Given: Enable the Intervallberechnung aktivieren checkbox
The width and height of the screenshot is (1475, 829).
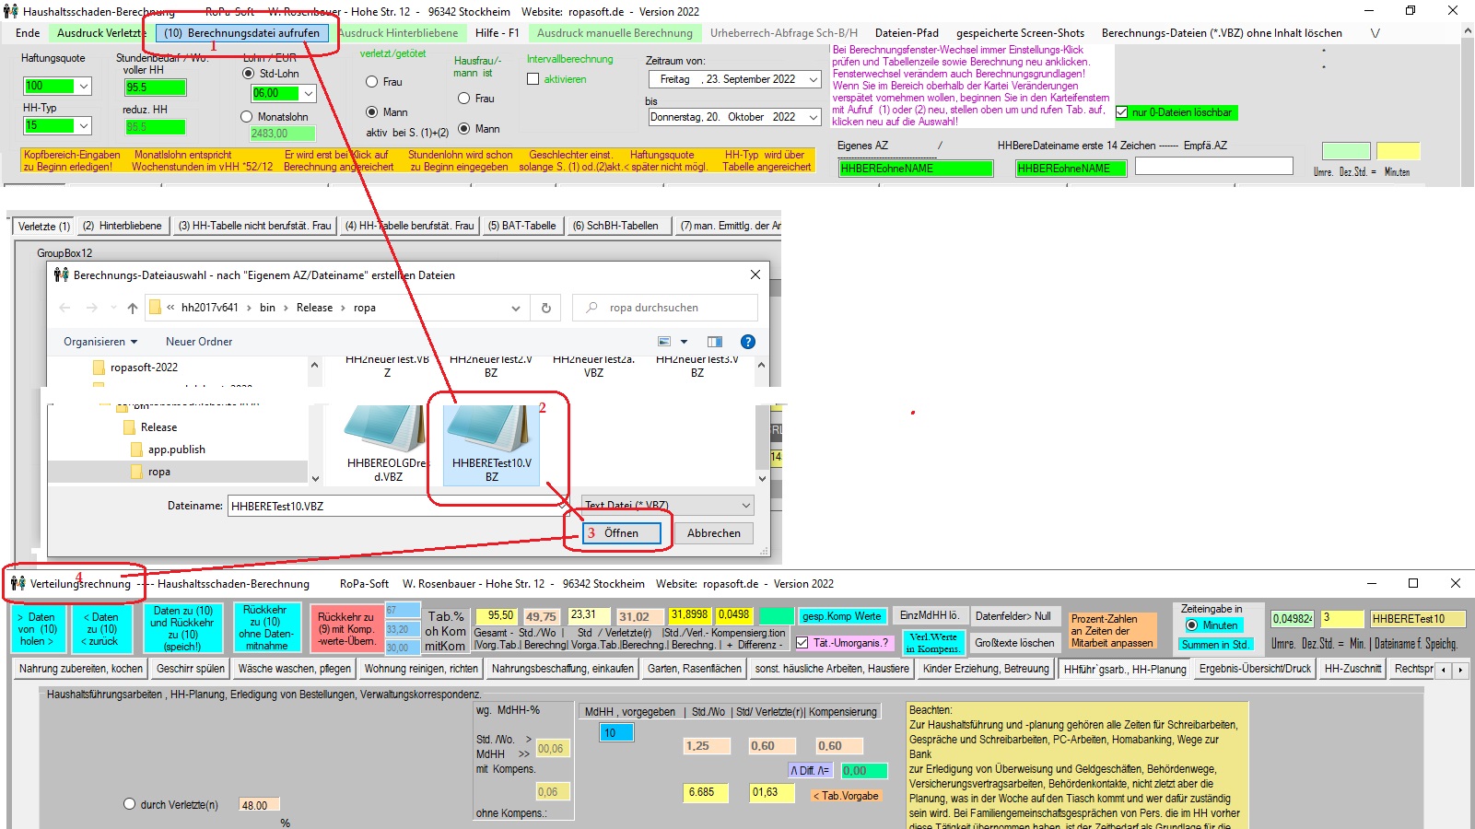Looking at the screenshot, I should (x=533, y=79).
